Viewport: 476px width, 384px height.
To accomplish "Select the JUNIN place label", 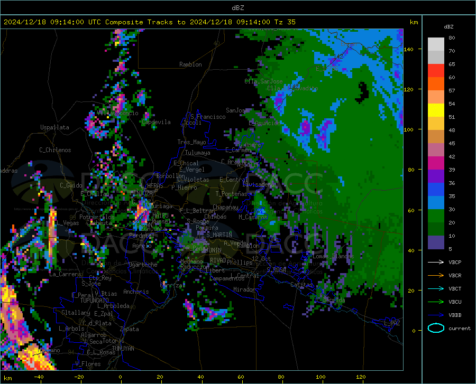I will point(214,250).
